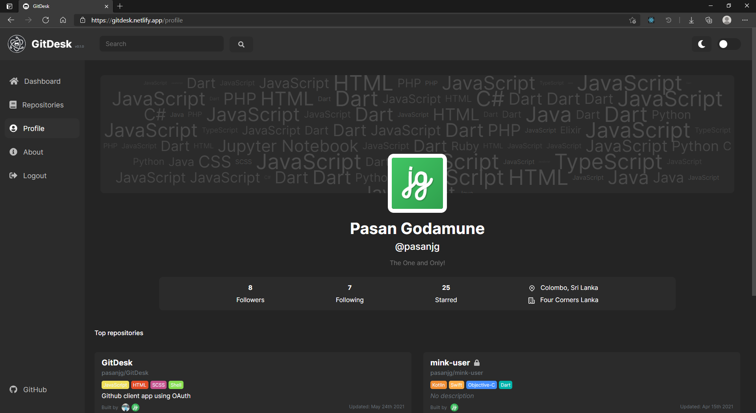Click the browser history icon
The height and width of the screenshot is (413, 756).
click(x=669, y=20)
